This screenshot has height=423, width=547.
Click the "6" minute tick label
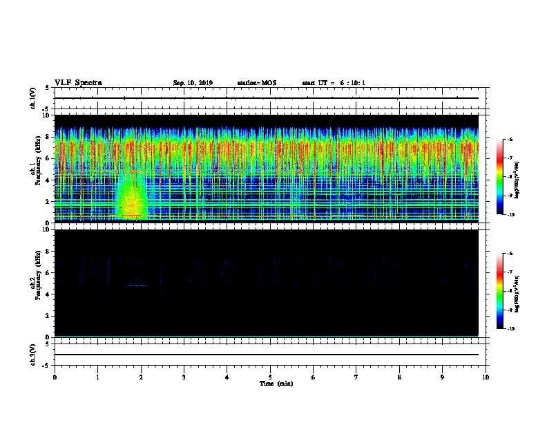click(x=313, y=377)
